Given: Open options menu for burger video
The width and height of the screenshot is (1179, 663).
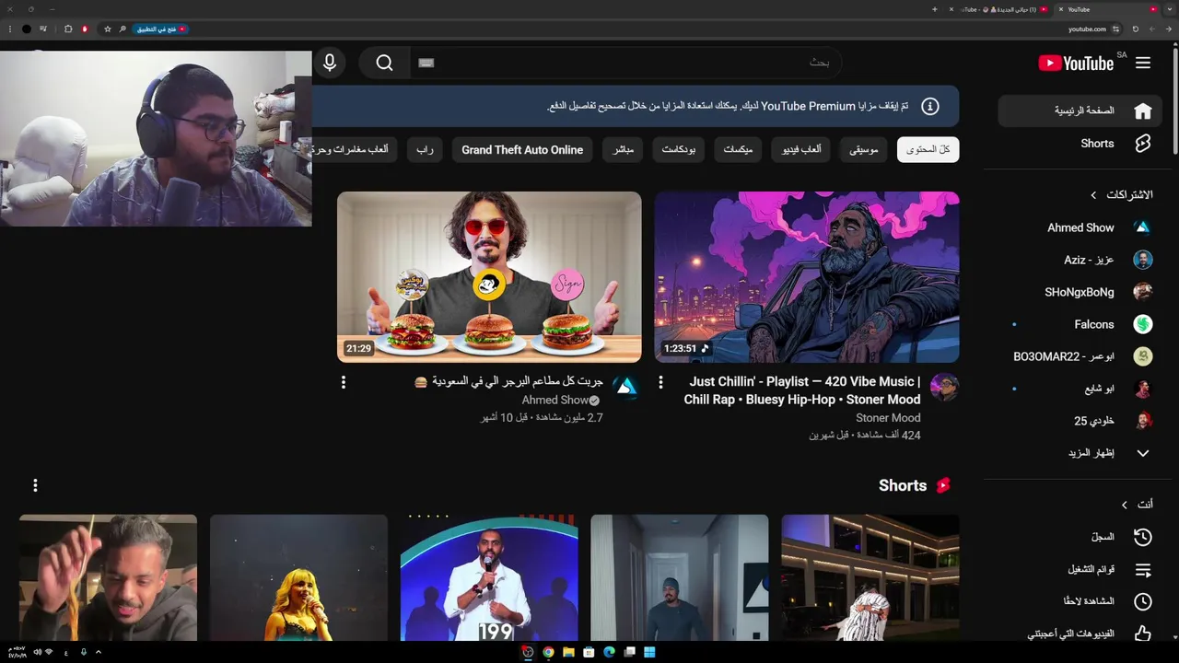Looking at the screenshot, I should coord(344,381).
